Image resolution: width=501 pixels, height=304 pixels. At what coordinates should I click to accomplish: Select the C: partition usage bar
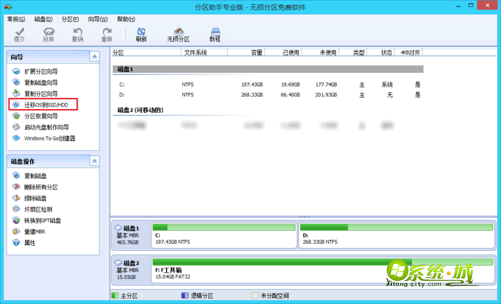click(x=224, y=228)
